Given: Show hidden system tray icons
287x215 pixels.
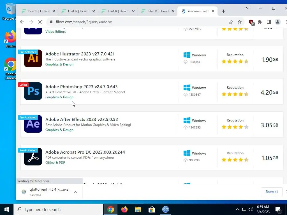Looking at the screenshot, I should [x=237, y=209].
